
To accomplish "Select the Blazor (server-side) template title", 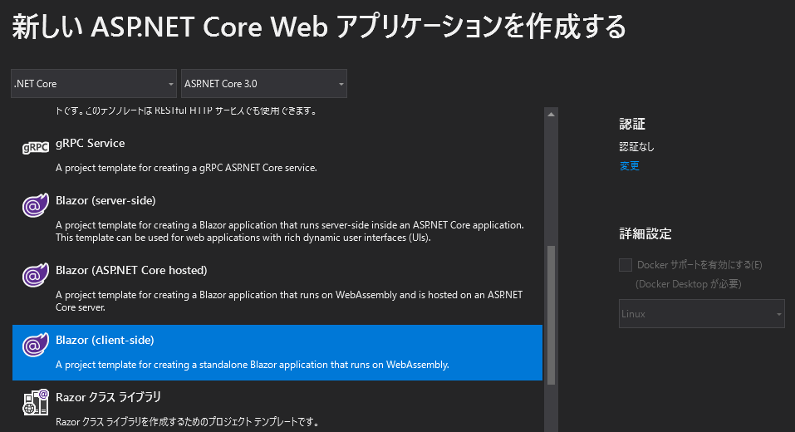I will (106, 201).
